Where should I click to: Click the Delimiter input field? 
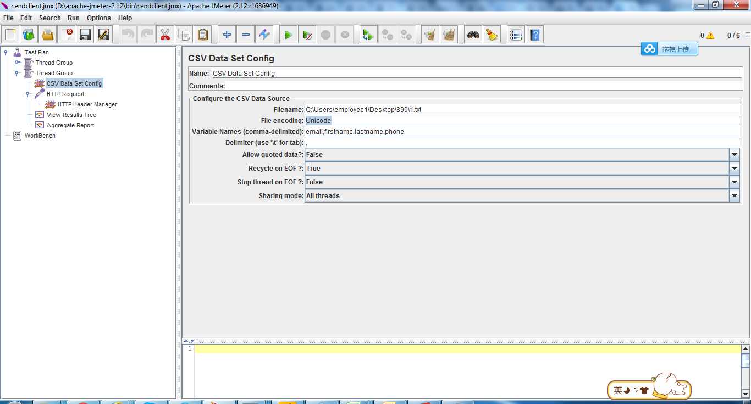click(522, 143)
